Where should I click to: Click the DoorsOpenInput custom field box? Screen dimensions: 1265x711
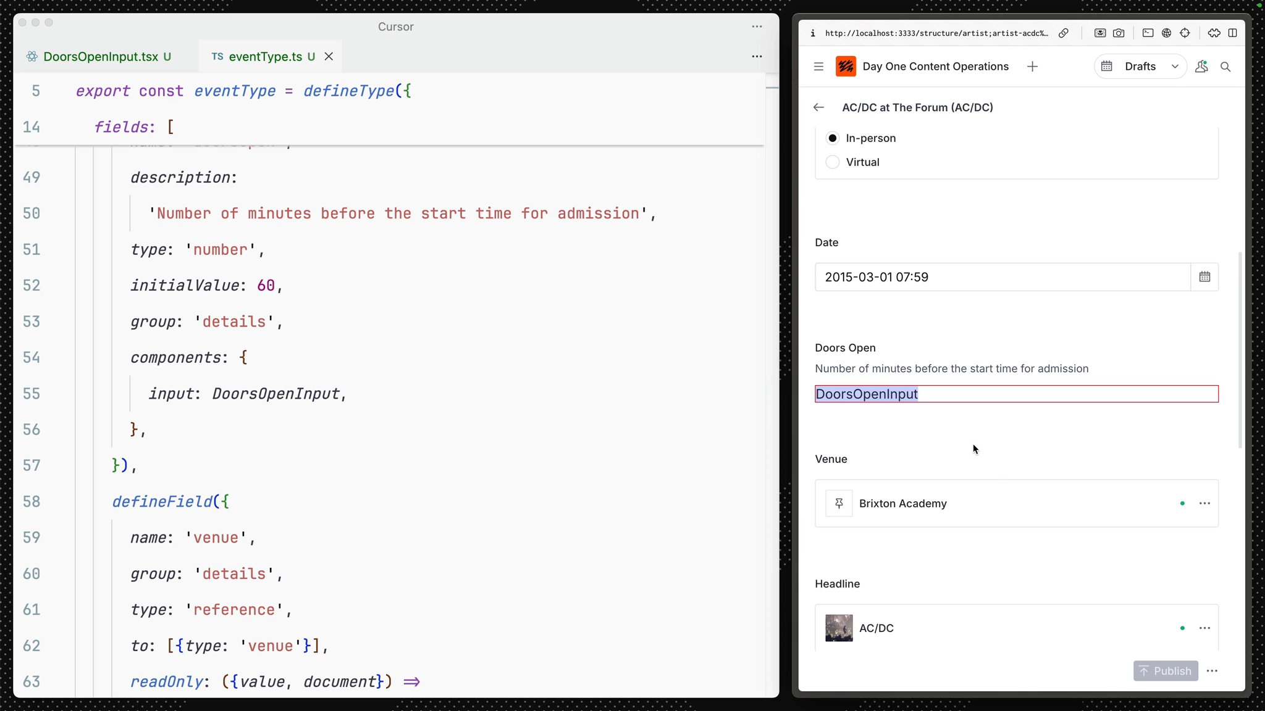(1017, 394)
